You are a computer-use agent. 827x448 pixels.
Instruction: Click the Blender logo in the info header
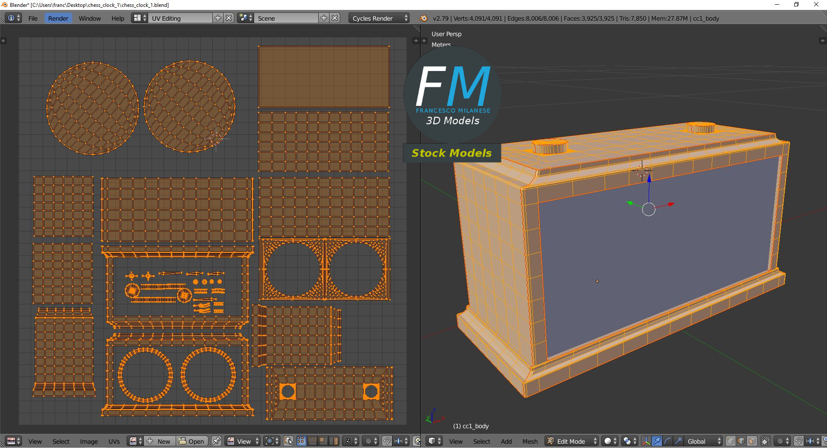click(423, 18)
